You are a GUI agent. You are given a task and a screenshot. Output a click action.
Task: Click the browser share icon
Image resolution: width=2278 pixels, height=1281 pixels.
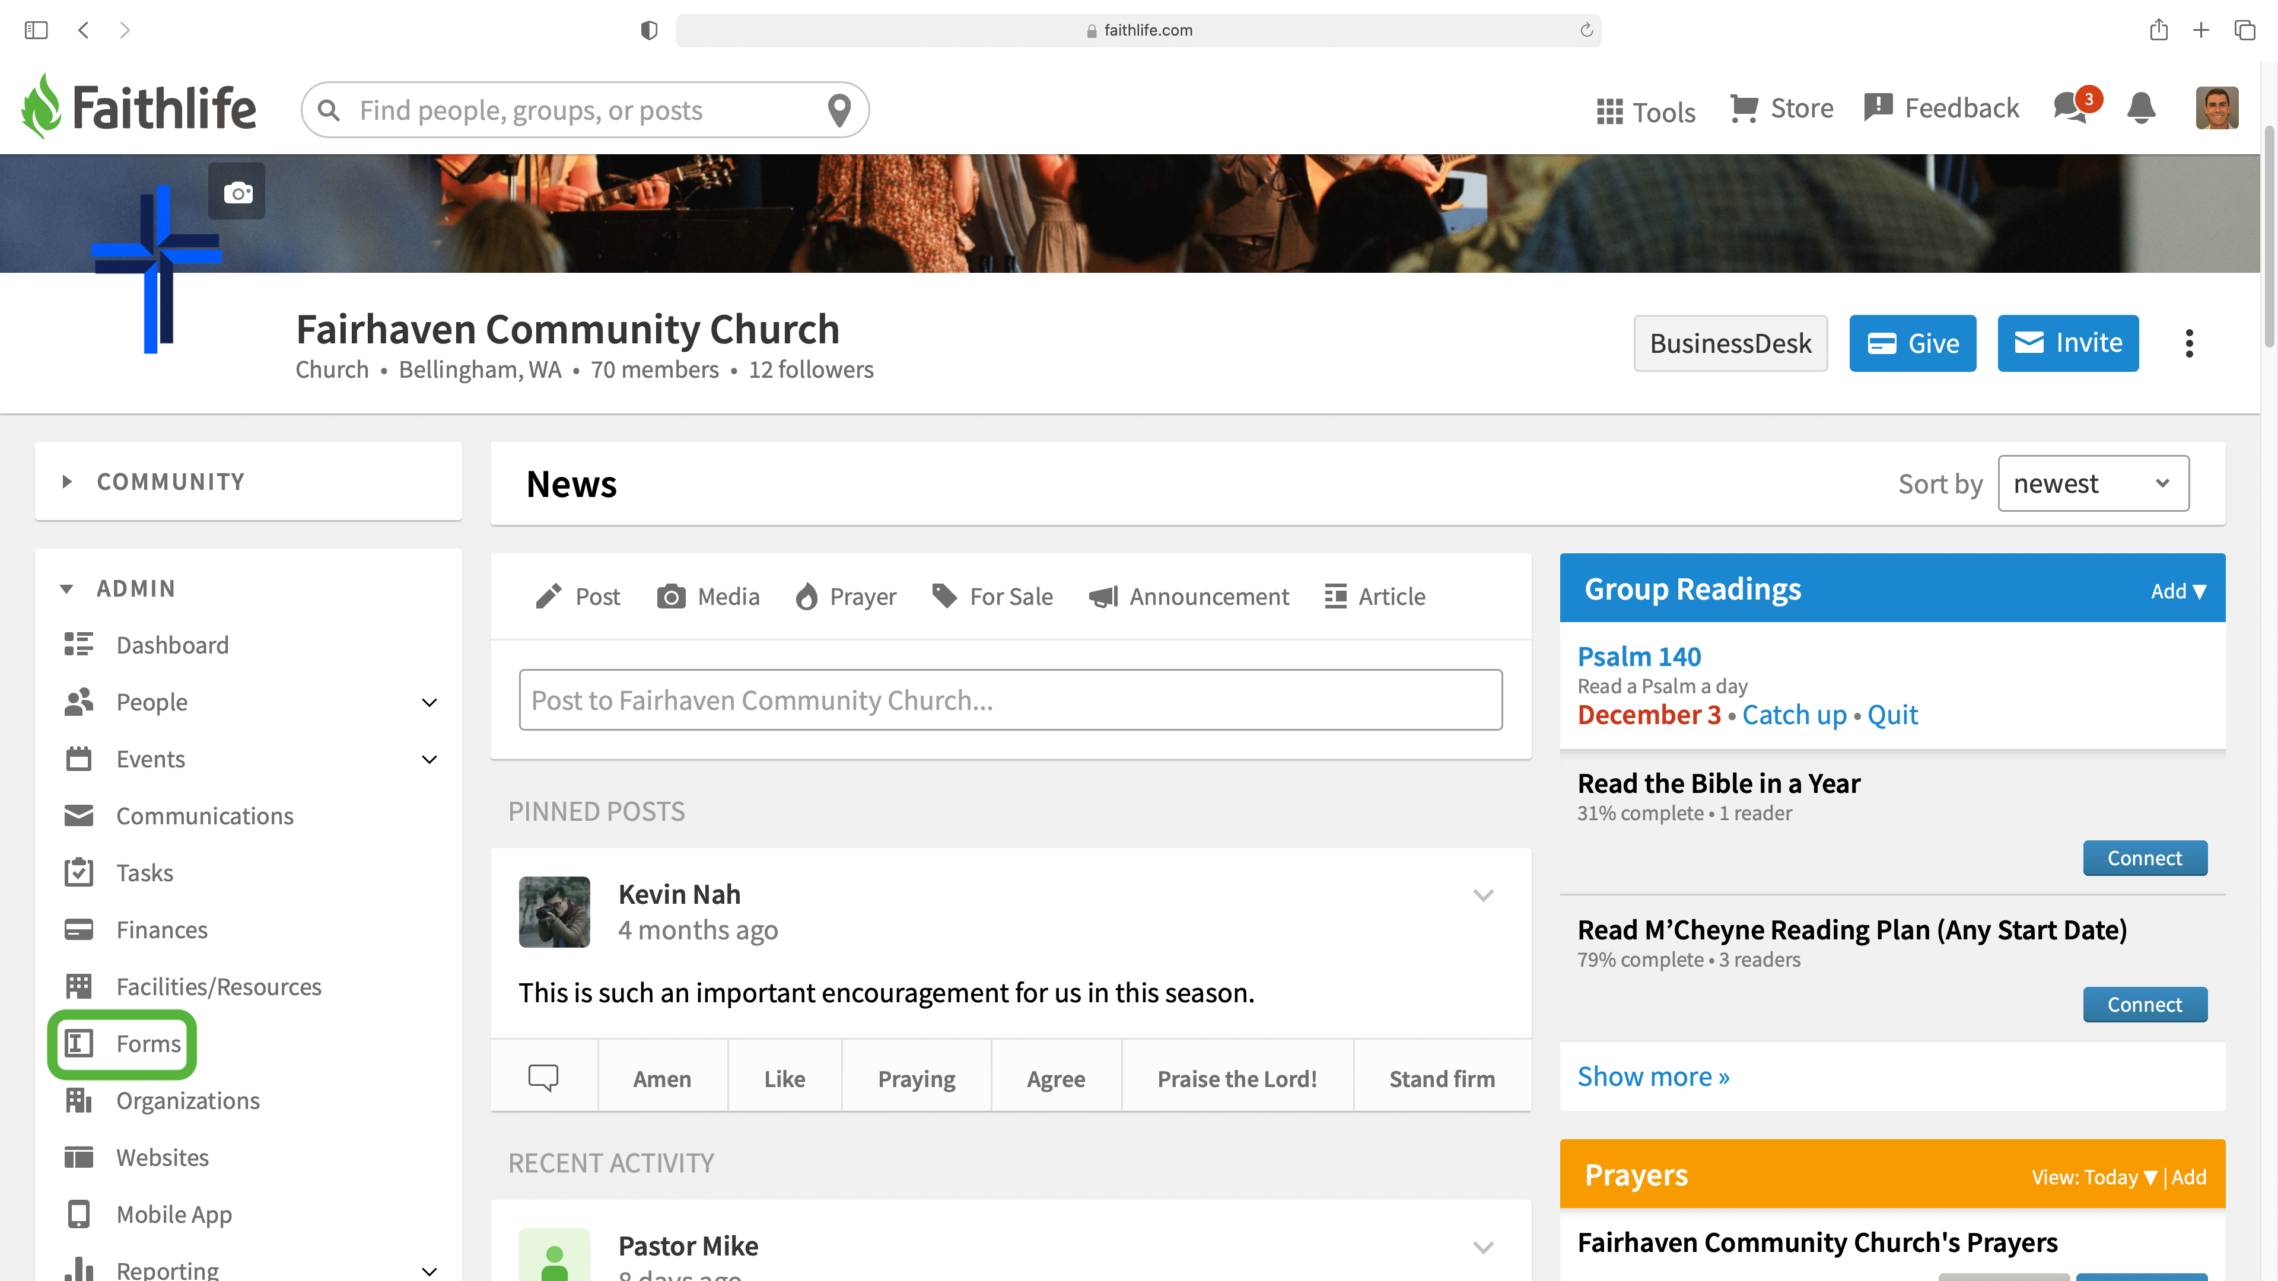(2159, 29)
